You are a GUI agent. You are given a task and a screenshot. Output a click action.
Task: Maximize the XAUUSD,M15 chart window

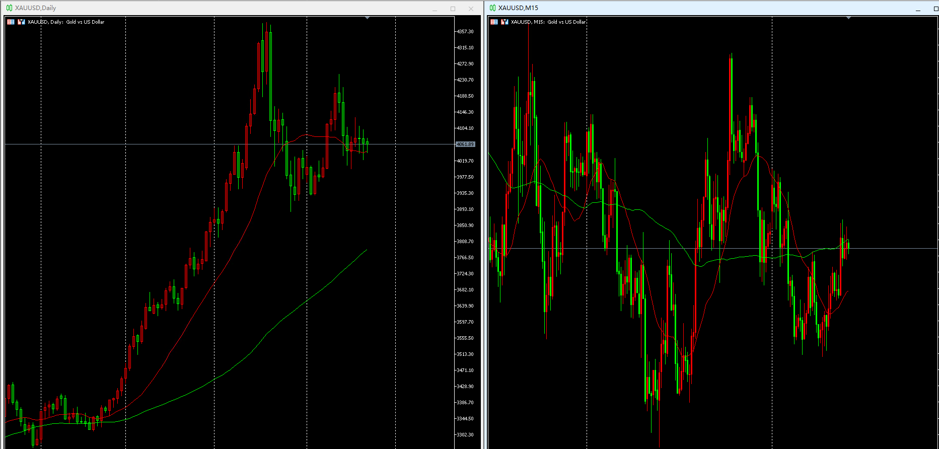coord(935,9)
